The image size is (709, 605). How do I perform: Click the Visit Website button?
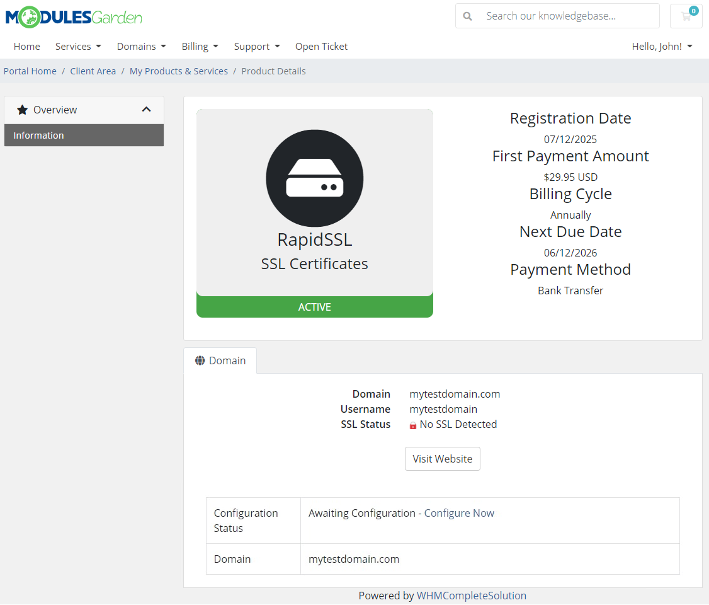pos(442,458)
